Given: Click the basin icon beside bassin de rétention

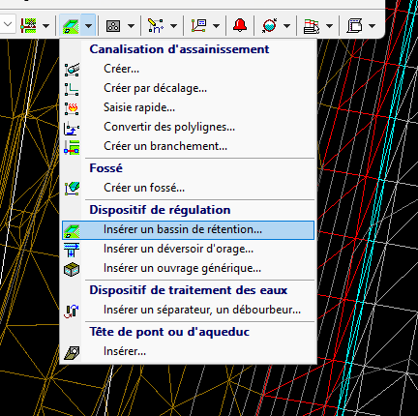Looking at the screenshot, I should click(72, 230).
